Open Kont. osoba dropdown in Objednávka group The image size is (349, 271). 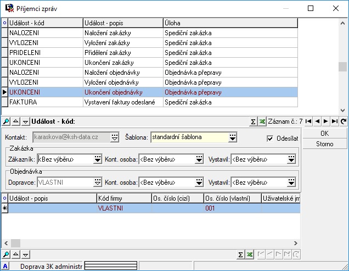199,182
